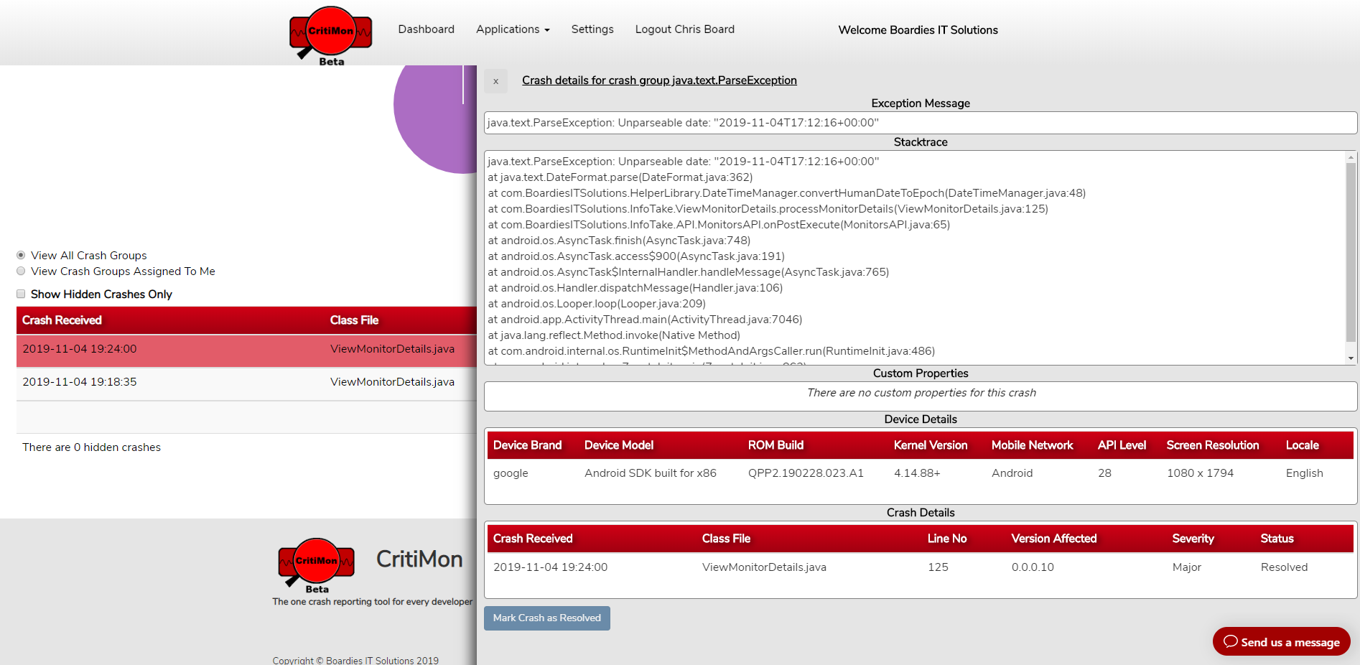Click the CritiMon logo in header
1360x665 pixels.
point(331,36)
